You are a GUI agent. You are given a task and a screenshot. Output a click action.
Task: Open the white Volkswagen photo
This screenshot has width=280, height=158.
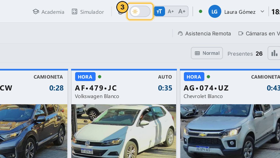coord(124,131)
